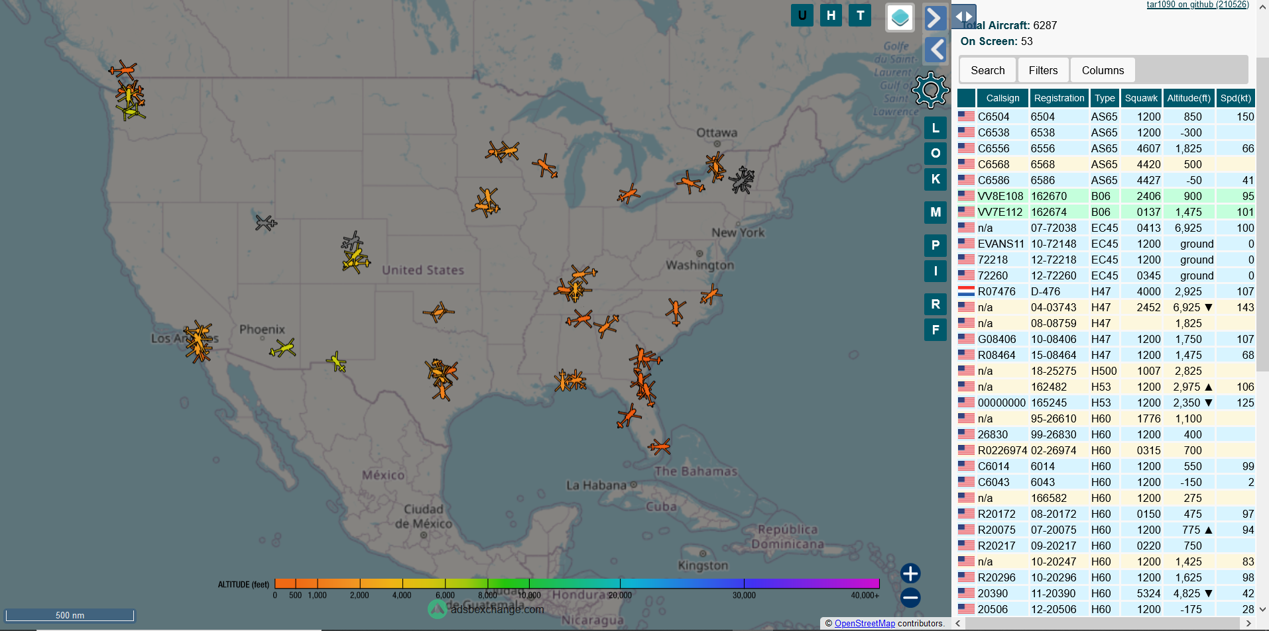Select the G08406 aircraft row
Viewport: 1269px width, 631px height.
tap(1106, 339)
